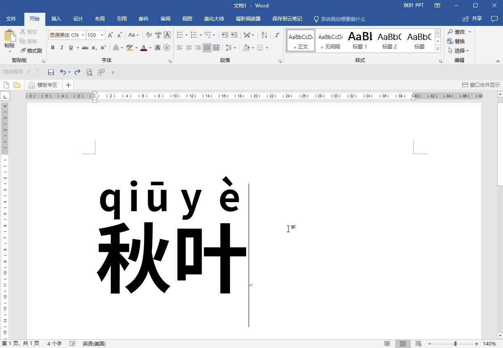503x348 pixels.
Task: Open the 模板专区 tab
Action: [43, 85]
